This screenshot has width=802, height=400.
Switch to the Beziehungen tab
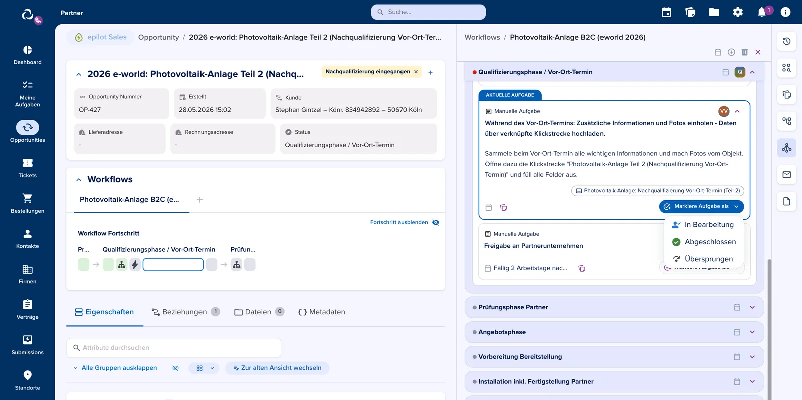pos(185,312)
